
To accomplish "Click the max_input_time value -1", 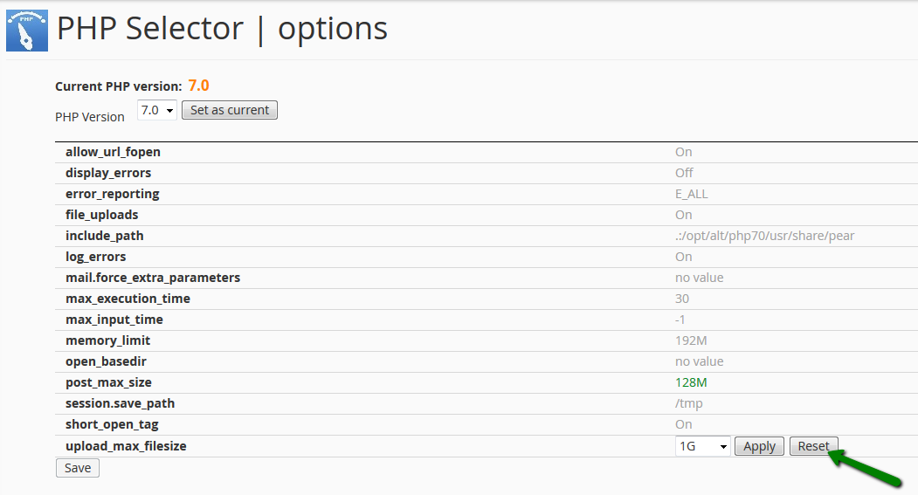I will tap(680, 320).
